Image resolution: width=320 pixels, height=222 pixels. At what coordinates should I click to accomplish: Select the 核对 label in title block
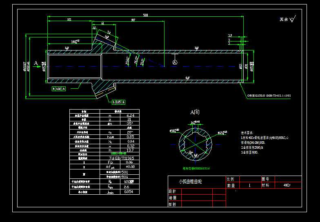(x=172, y=204)
